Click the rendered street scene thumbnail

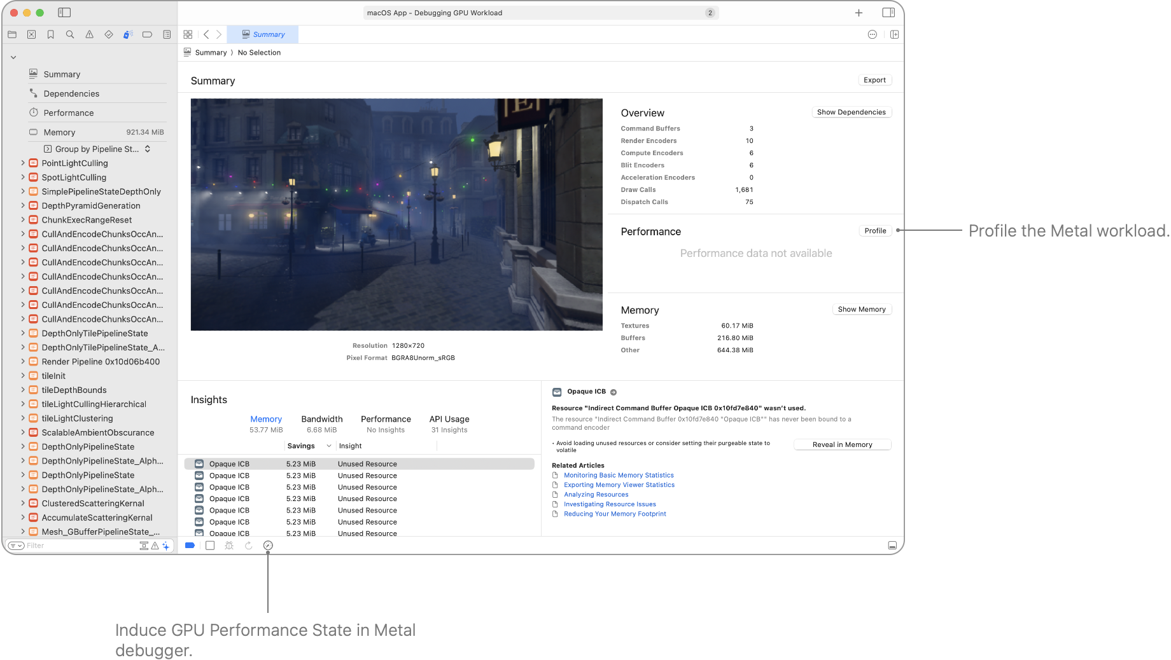pos(396,214)
